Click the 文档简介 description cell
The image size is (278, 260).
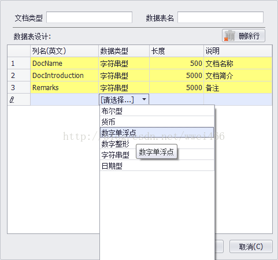coord(238,76)
